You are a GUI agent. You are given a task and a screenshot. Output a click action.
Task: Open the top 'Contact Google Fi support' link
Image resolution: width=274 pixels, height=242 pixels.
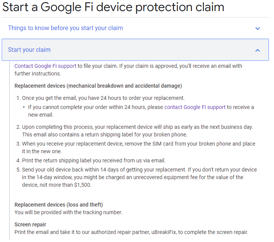(x=45, y=66)
